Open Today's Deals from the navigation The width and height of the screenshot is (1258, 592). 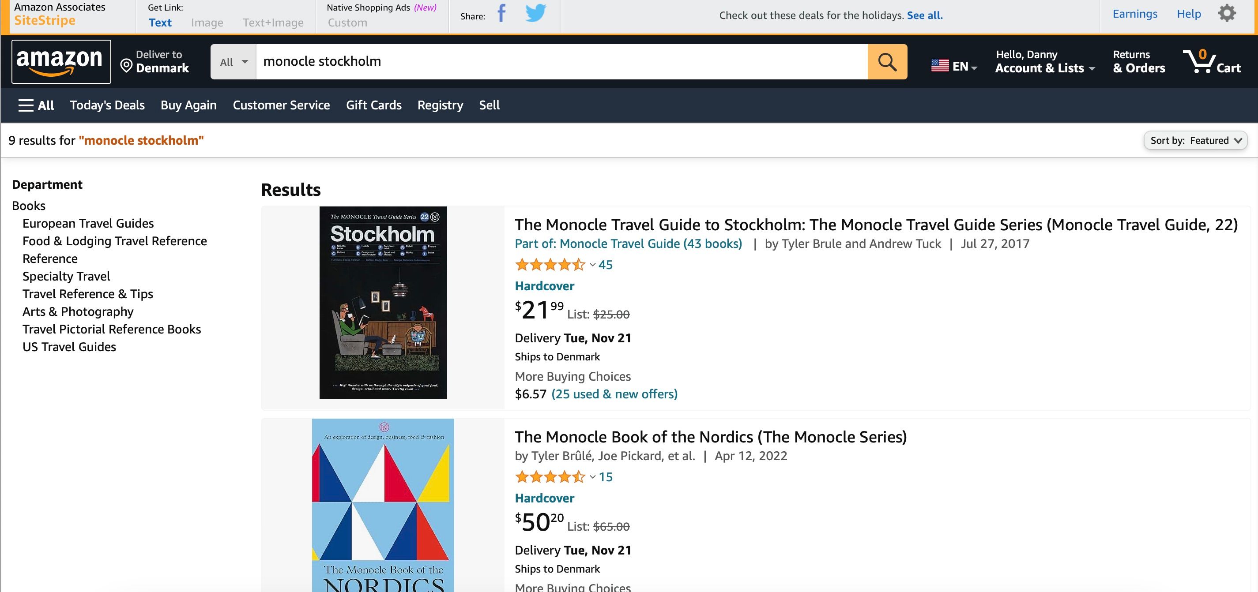(x=107, y=105)
